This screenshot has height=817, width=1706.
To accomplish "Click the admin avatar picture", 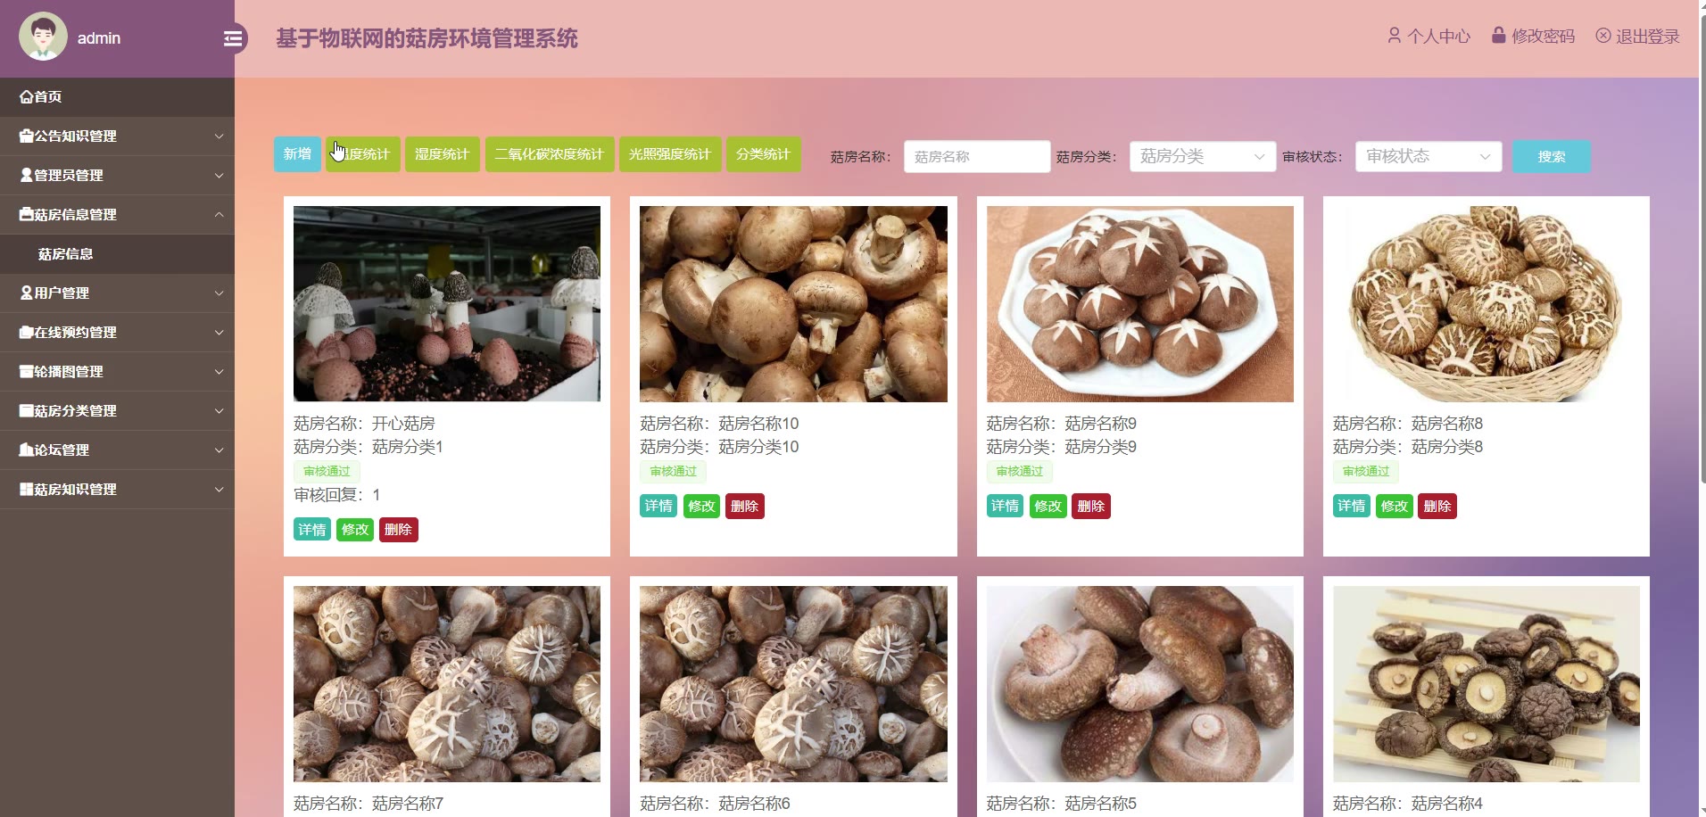I will click(x=43, y=37).
